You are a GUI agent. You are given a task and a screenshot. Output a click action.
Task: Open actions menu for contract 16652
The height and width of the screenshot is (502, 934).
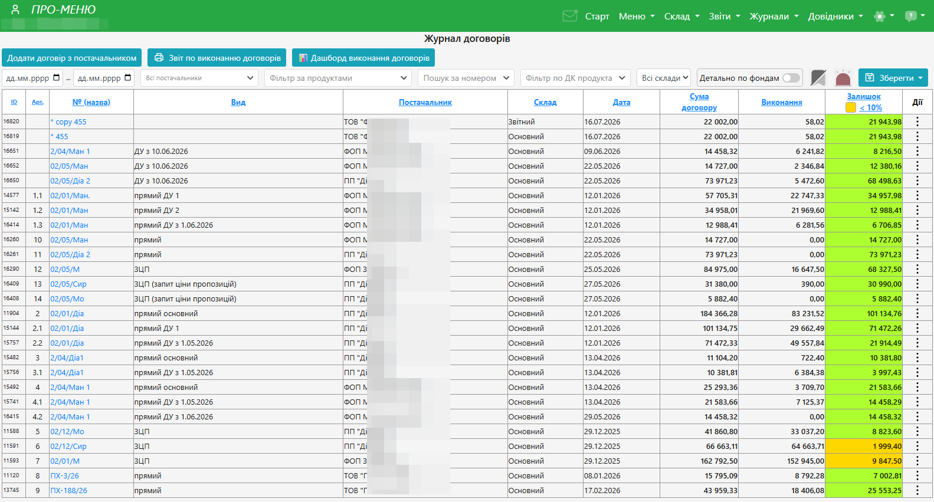(x=917, y=166)
